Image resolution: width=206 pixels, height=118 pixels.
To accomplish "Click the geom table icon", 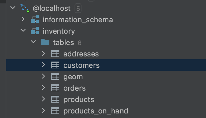I will tap(55, 77).
